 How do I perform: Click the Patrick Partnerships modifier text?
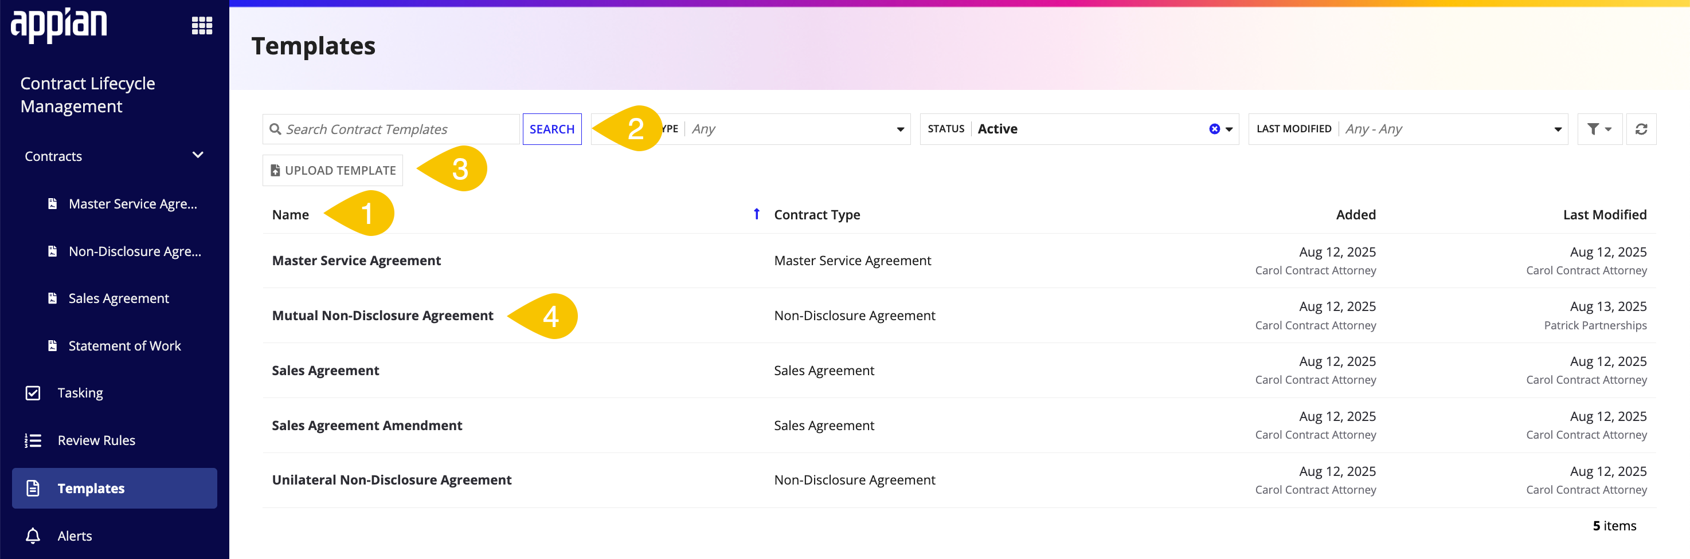(1595, 325)
